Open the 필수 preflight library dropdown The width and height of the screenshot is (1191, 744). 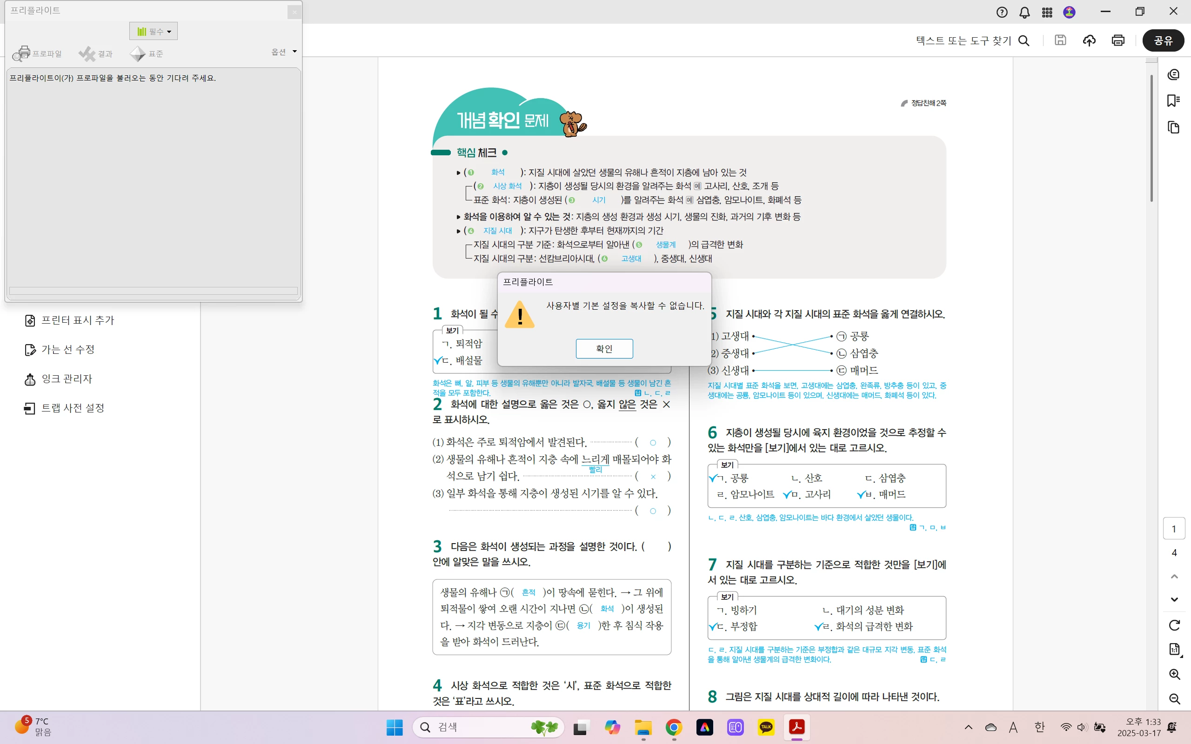click(x=154, y=32)
